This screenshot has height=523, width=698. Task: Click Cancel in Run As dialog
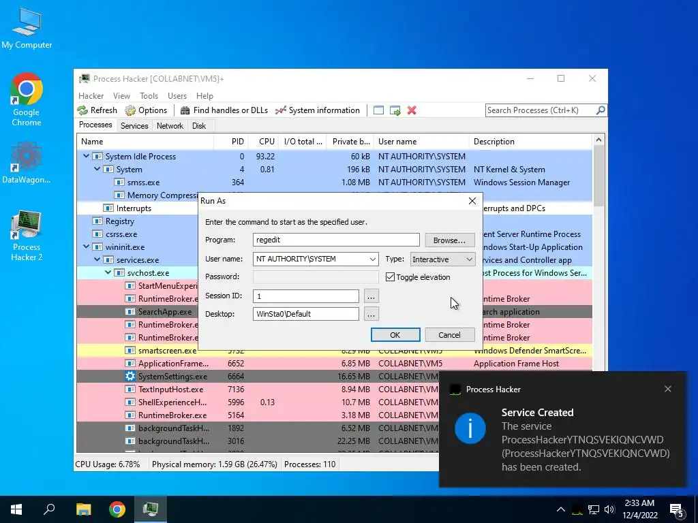pos(450,335)
